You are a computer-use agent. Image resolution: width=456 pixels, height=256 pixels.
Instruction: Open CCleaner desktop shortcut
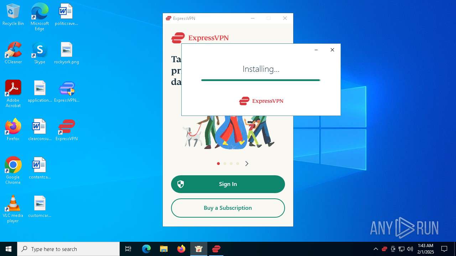click(x=13, y=53)
